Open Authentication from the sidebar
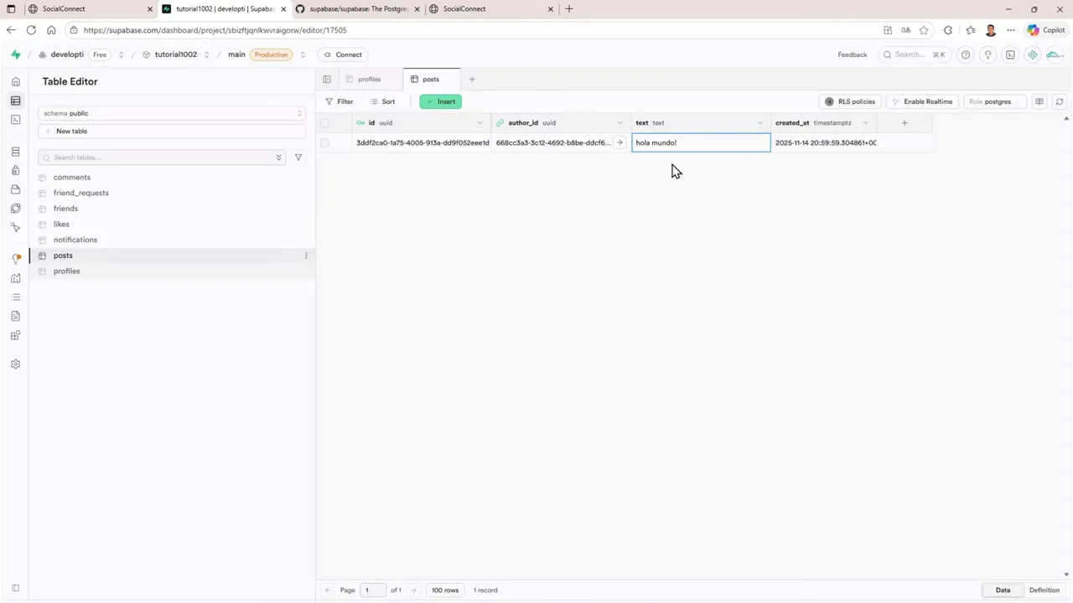 click(x=15, y=170)
